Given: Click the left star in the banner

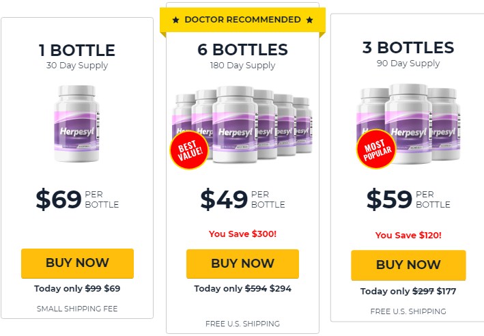Looking at the screenshot, I should point(175,20).
